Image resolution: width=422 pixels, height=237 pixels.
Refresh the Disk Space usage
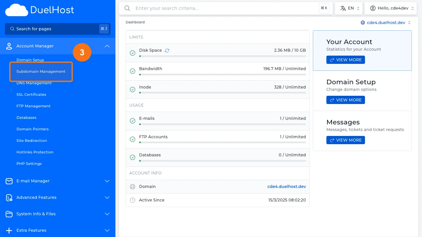click(167, 50)
